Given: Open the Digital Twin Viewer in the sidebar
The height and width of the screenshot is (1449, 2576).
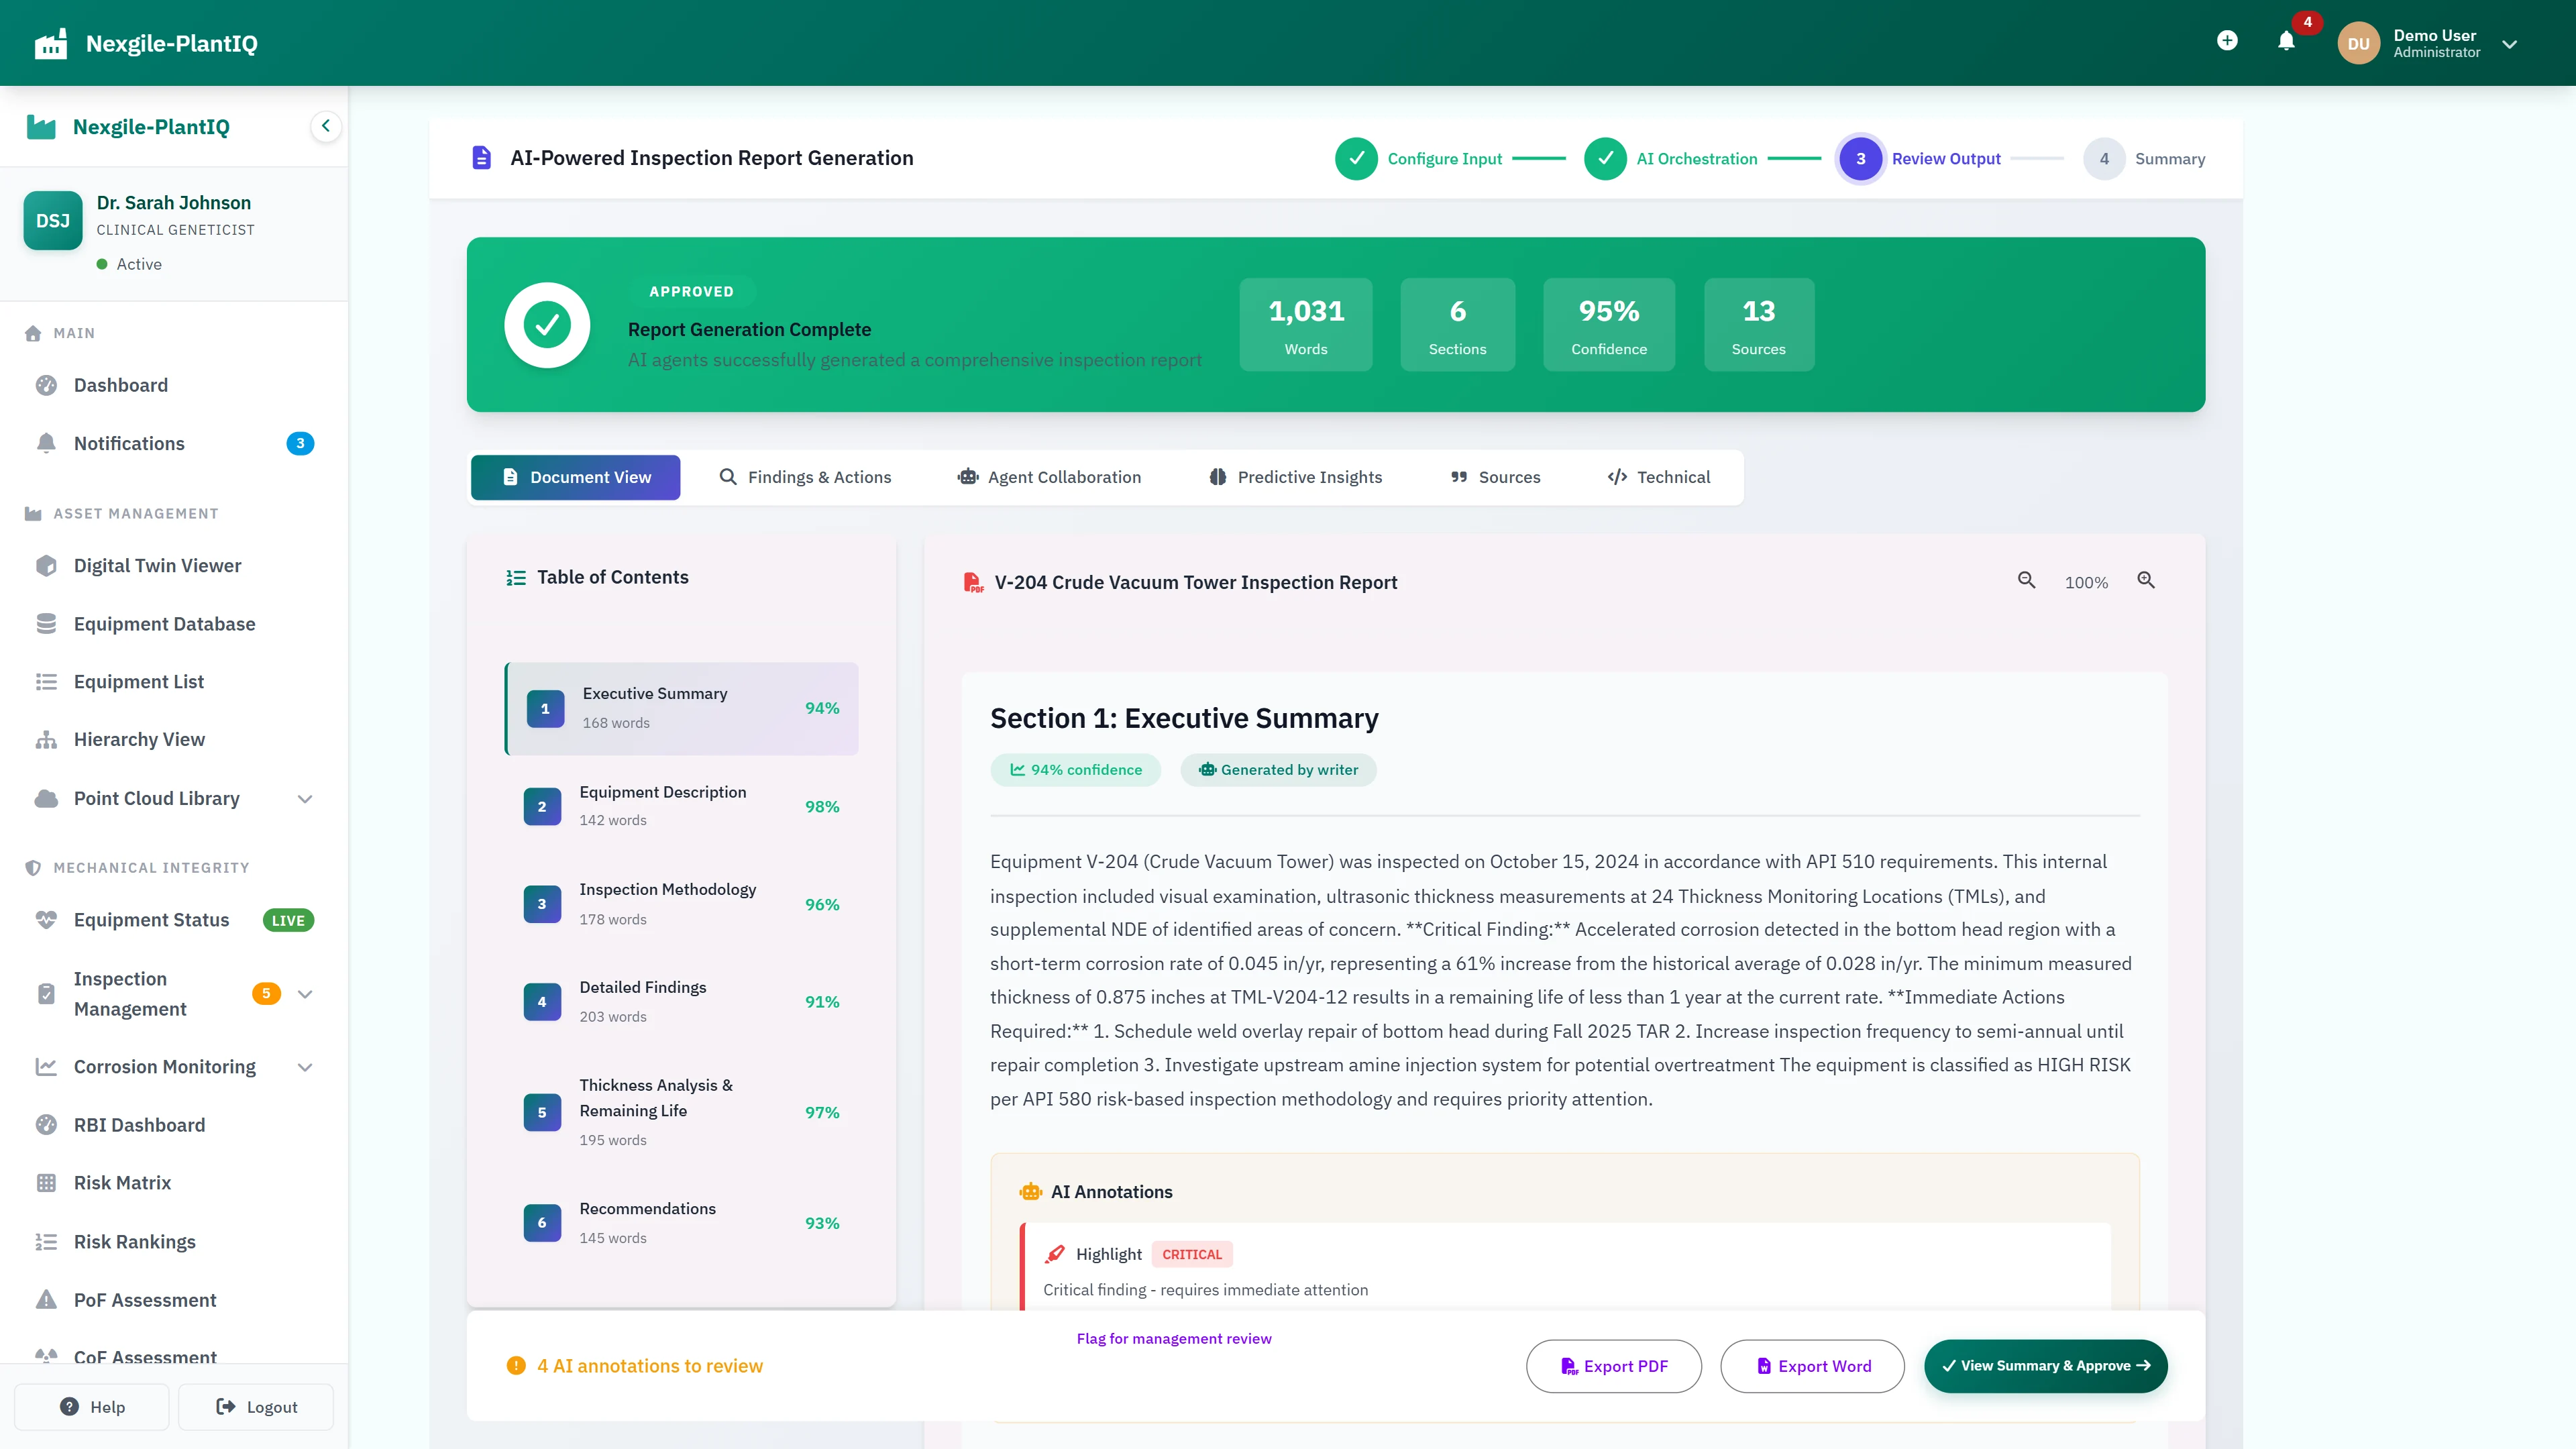Looking at the screenshot, I should tap(157, 565).
